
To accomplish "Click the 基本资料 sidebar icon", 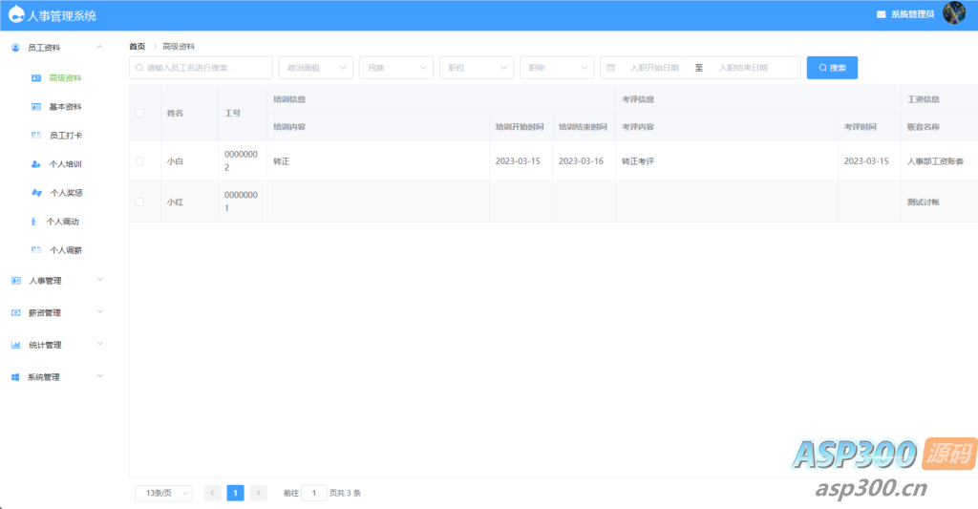I will pos(36,107).
